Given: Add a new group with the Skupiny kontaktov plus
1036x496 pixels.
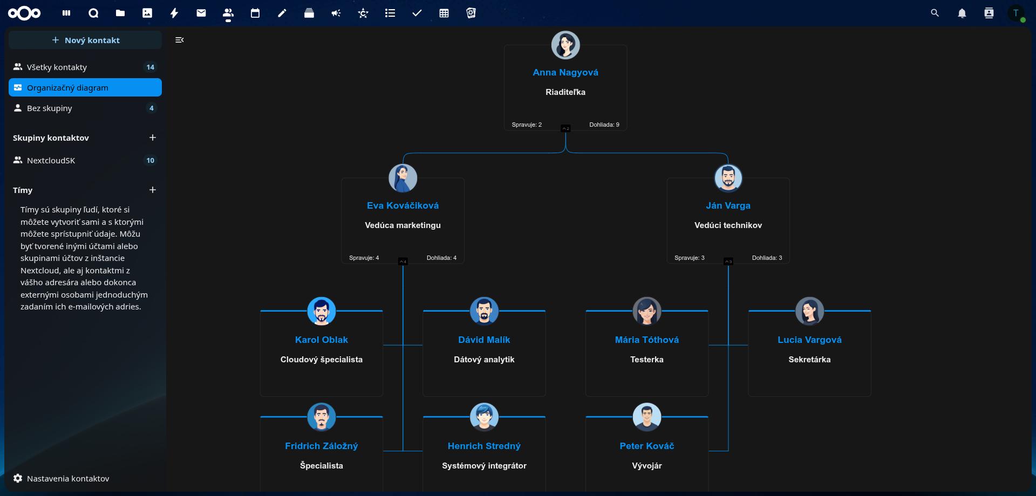Looking at the screenshot, I should coord(153,137).
